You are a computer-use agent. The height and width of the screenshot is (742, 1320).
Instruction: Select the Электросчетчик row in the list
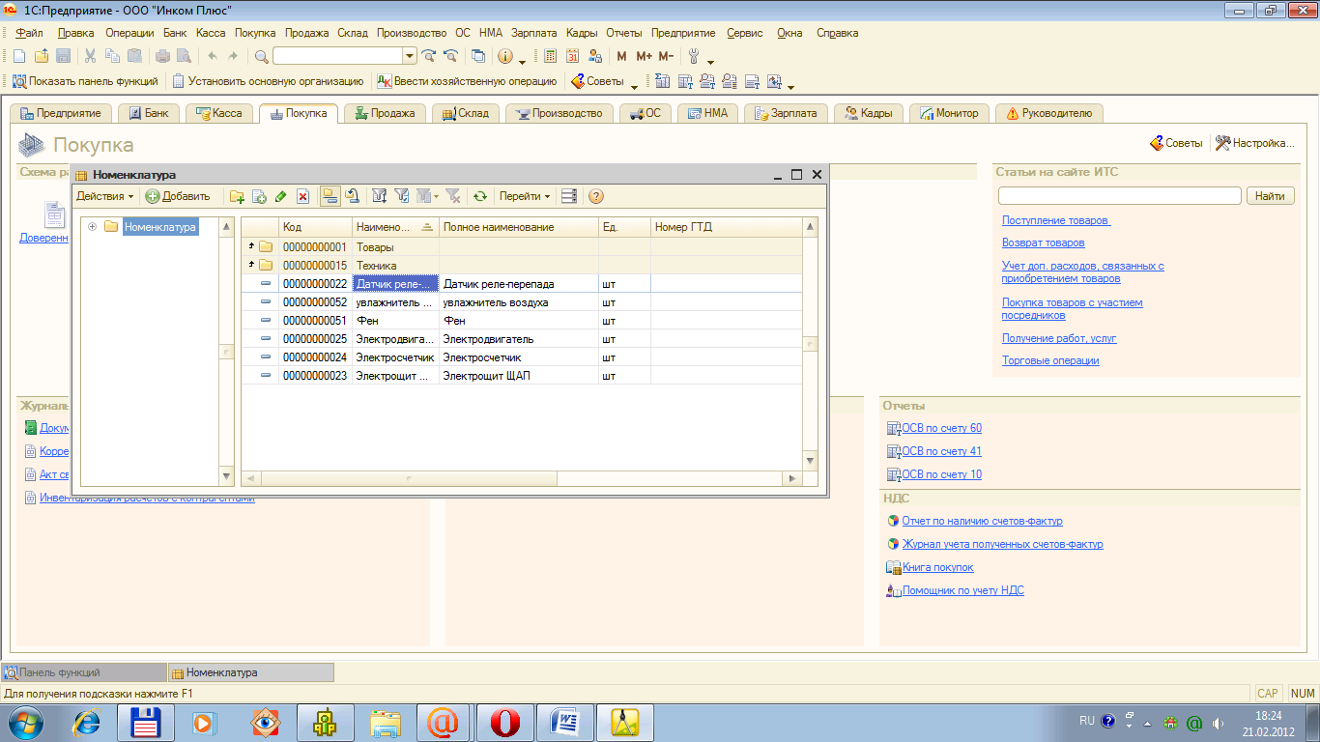[x=522, y=357]
